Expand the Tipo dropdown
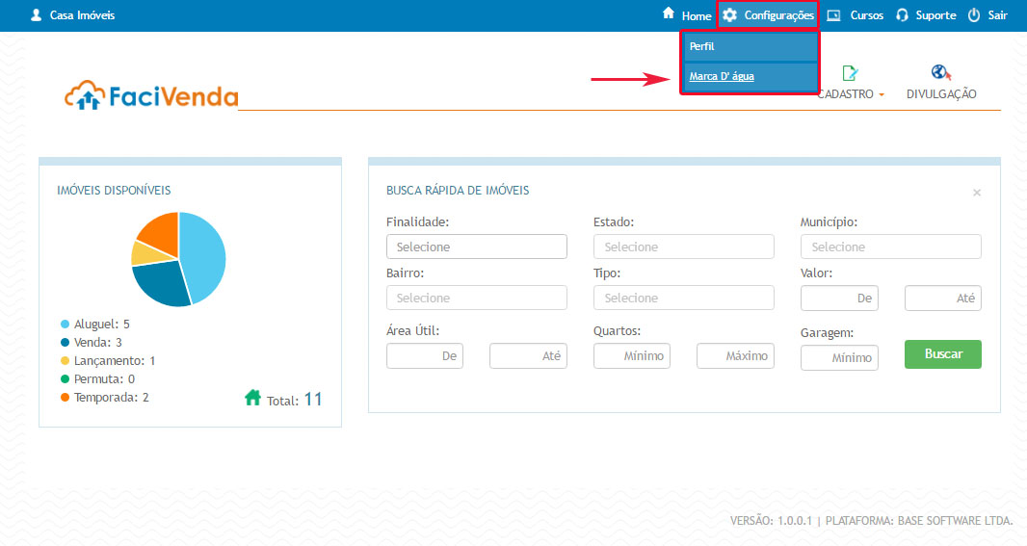1027x546 pixels. click(x=683, y=298)
